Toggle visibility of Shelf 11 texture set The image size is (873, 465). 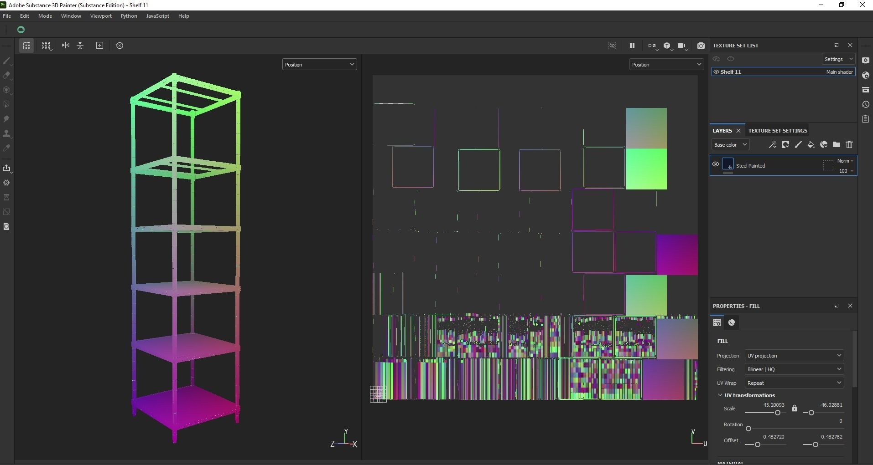tap(716, 72)
